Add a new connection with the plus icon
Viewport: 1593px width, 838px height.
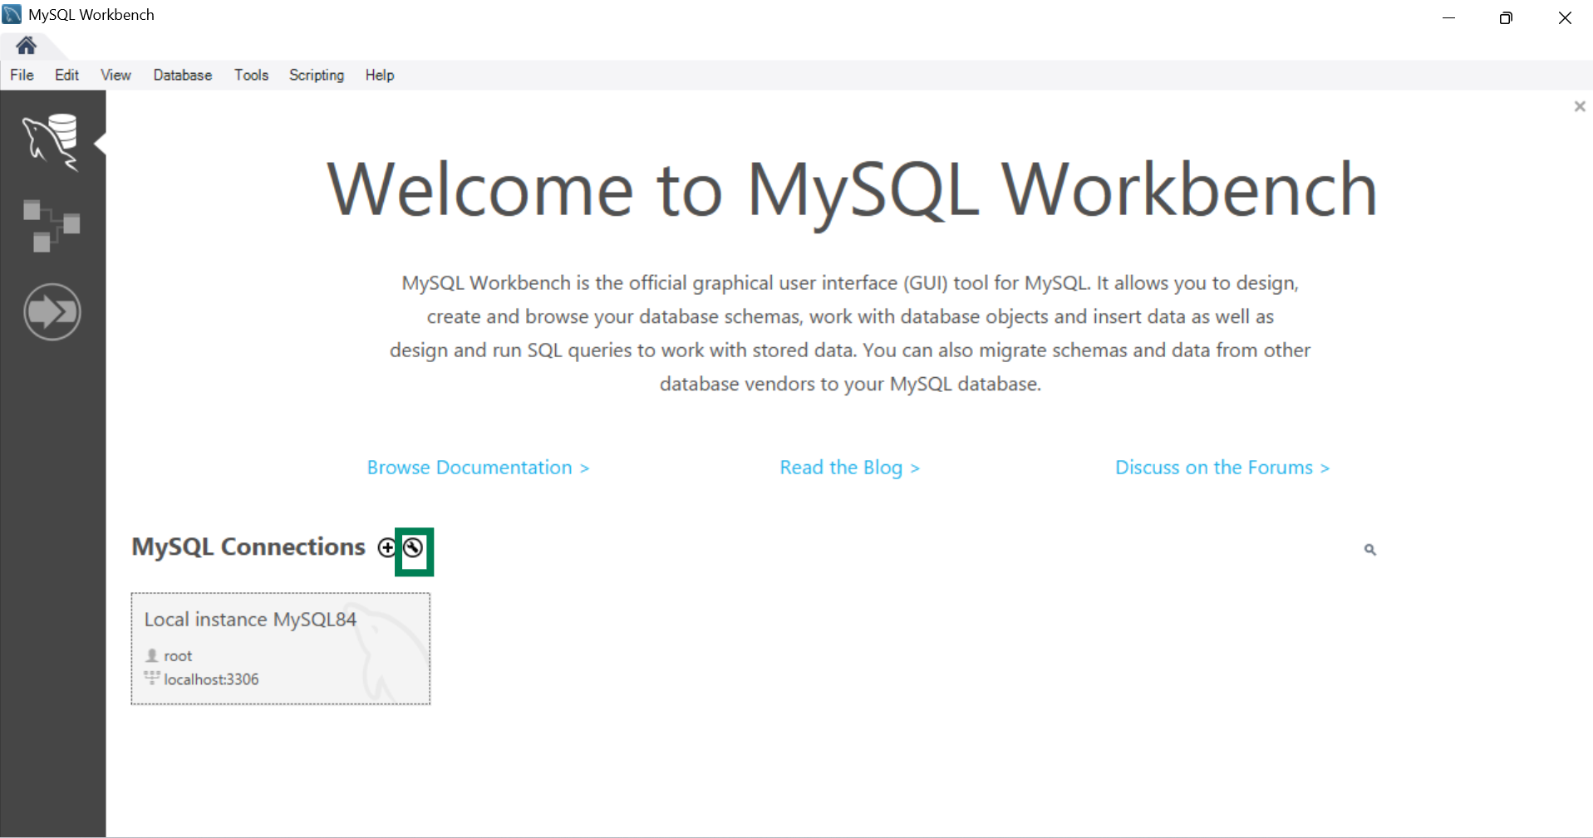(386, 548)
